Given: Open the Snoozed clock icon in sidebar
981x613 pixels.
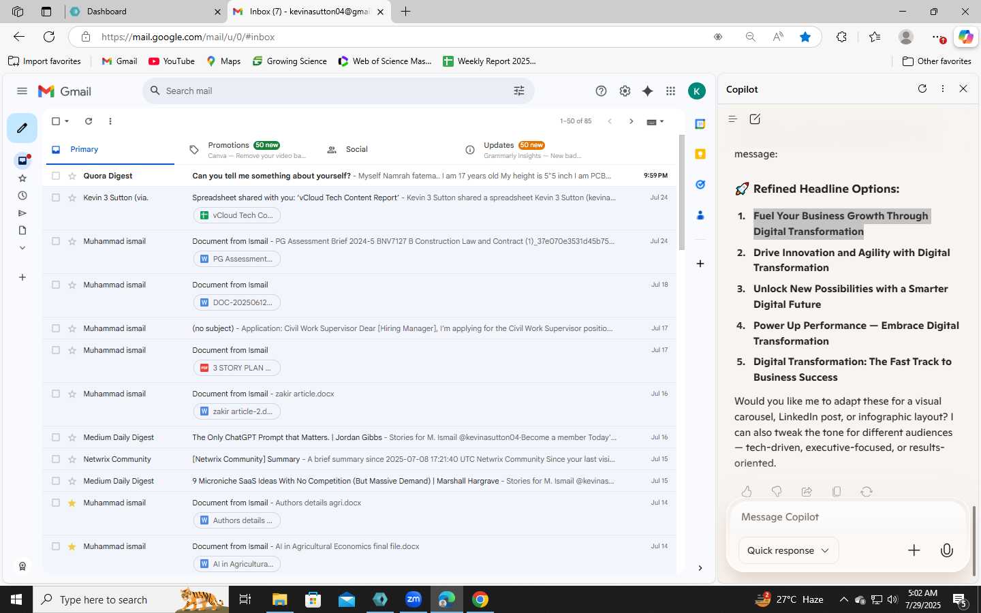Looking at the screenshot, I should pos(22,195).
